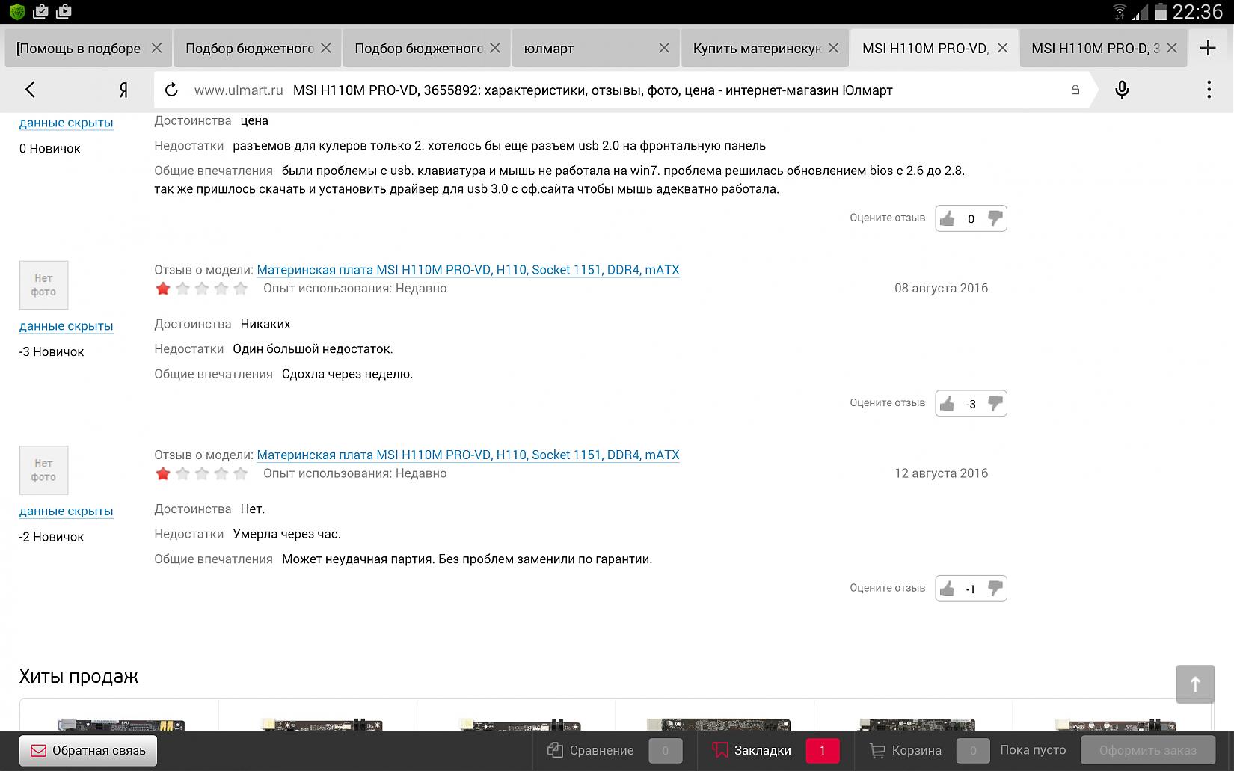This screenshot has height=771, width=1234.
Task: Click the Обратная связь feedback button
Action: pos(88,750)
